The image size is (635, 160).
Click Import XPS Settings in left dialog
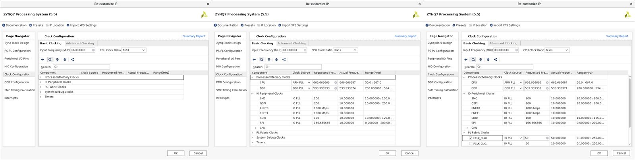81,25
